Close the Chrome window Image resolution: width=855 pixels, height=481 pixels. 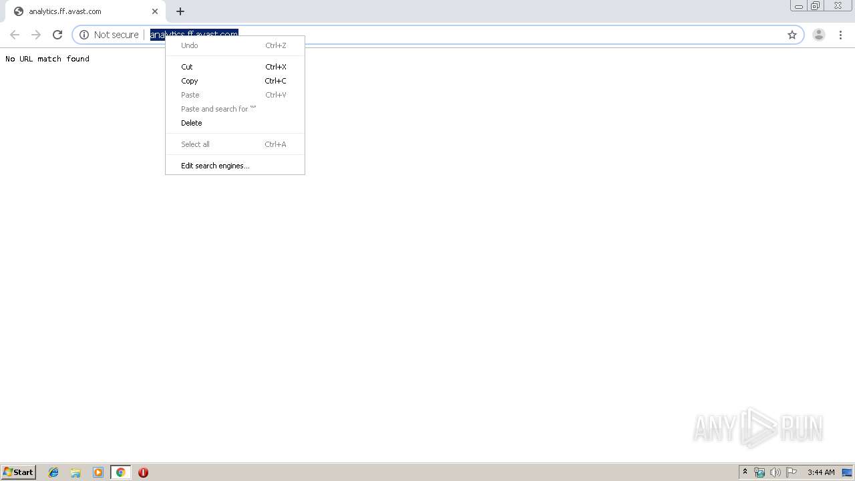click(838, 6)
